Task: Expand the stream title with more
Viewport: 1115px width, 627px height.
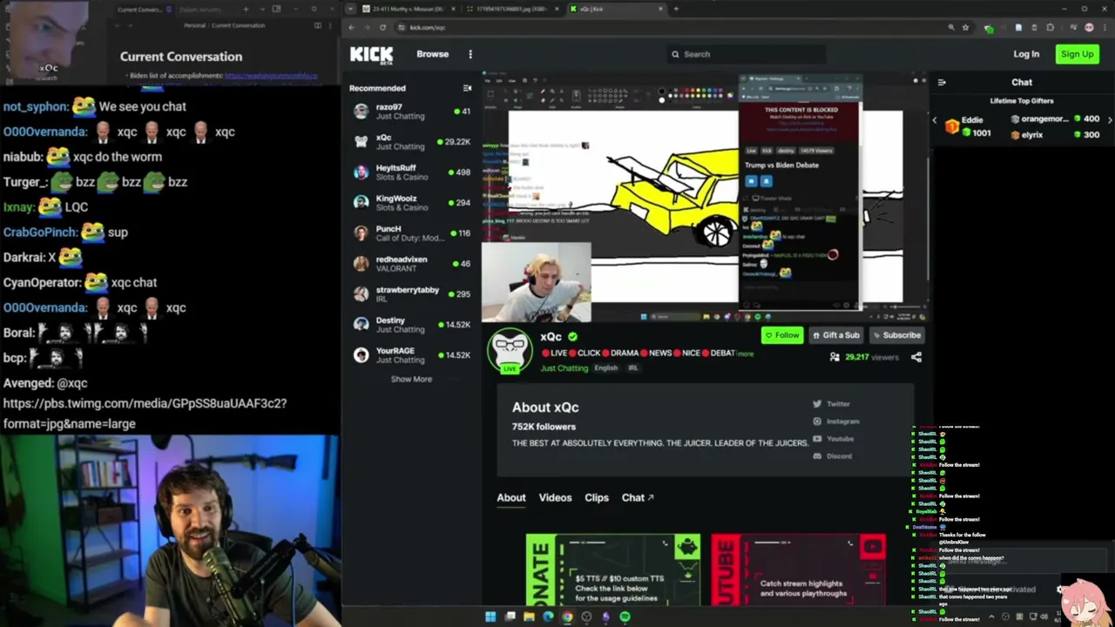Action: [745, 354]
